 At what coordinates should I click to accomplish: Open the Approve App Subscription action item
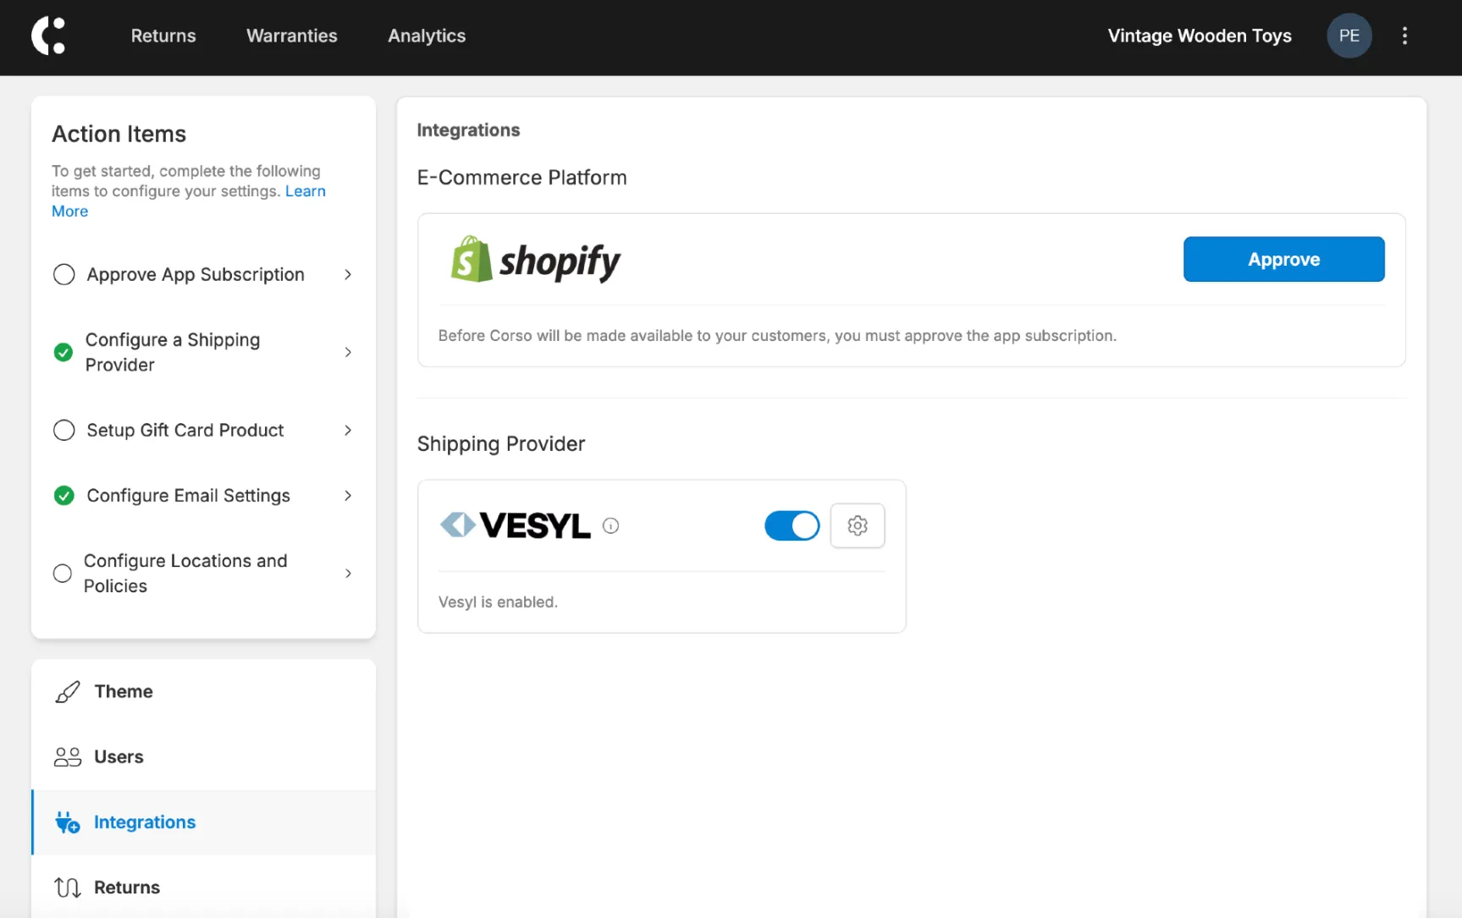point(203,274)
